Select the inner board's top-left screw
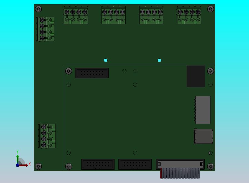 tap(68, 71)
